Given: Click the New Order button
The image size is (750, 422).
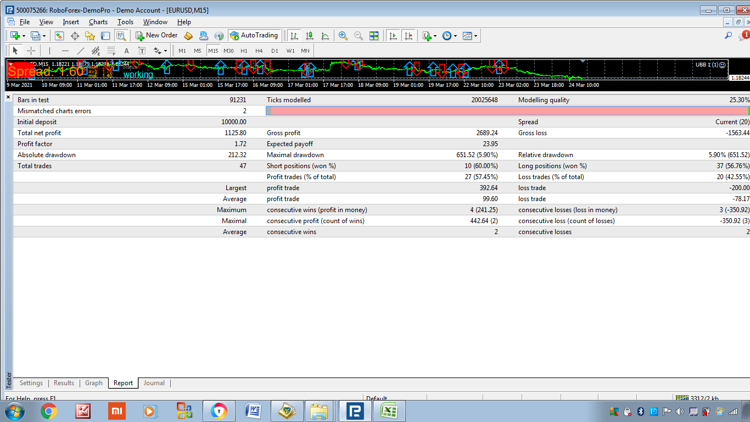Looking at the screenshot, I should click(157, 36).
